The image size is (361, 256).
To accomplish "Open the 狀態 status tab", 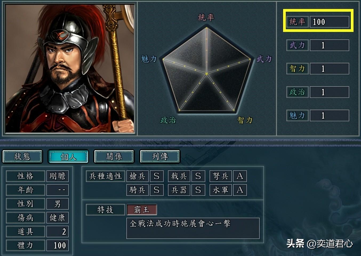I will pyautogui.click(x=22, y=156).
